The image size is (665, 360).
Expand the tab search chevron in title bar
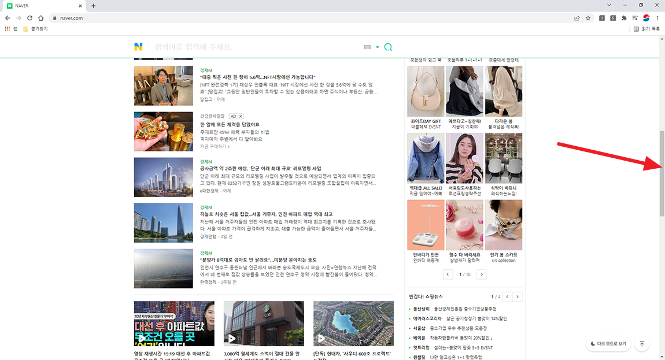tap(609, 5)
